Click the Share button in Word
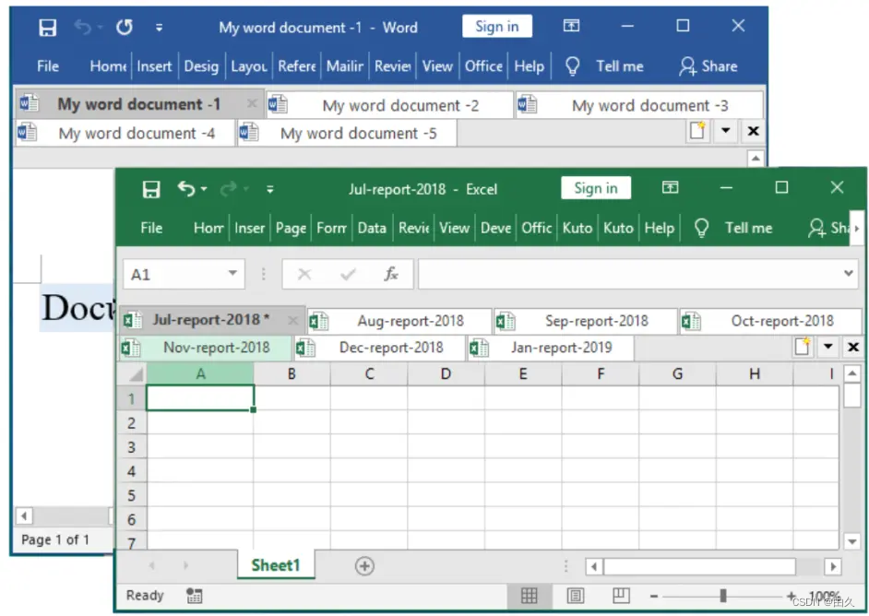 click(708, 66)
